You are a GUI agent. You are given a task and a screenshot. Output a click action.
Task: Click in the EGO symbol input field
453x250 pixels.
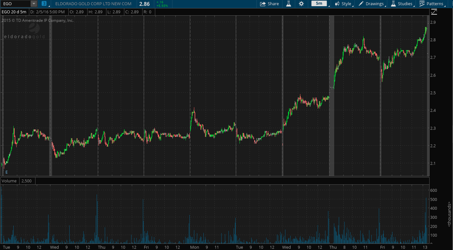click(15, 4)
